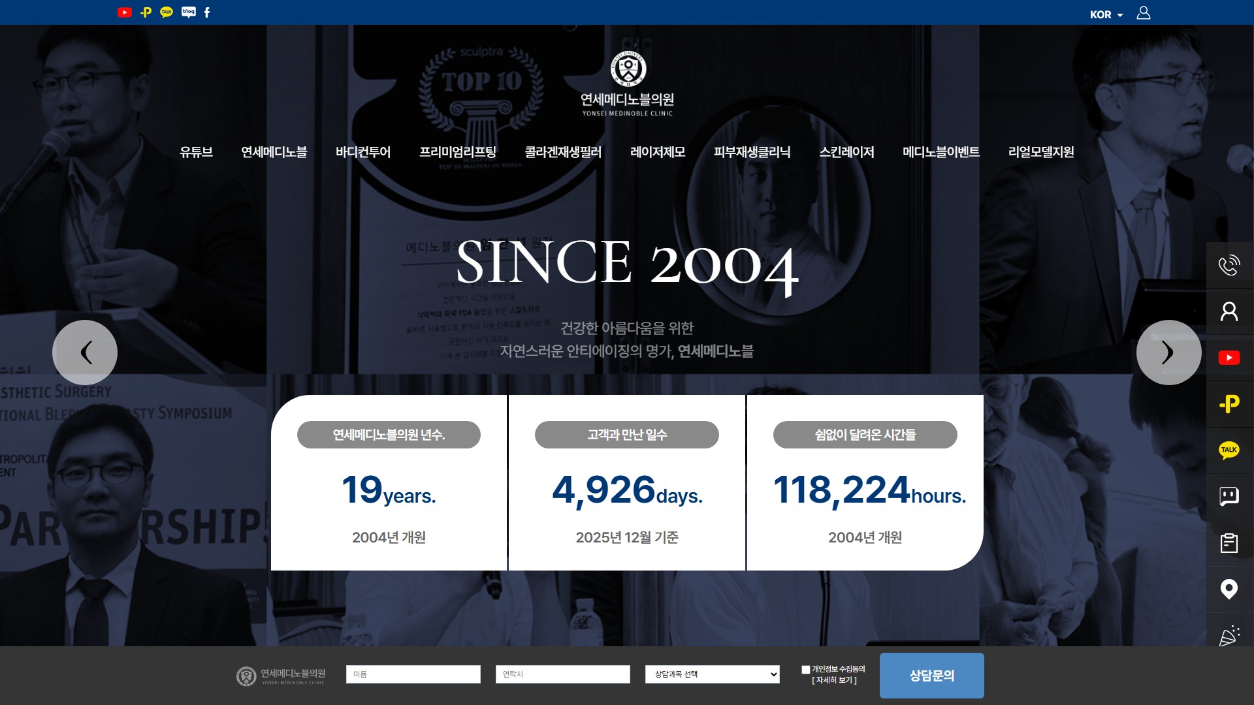The image size is (1254, 705).
Task: Open the blog icon in top bar
Action: (189, 12)
